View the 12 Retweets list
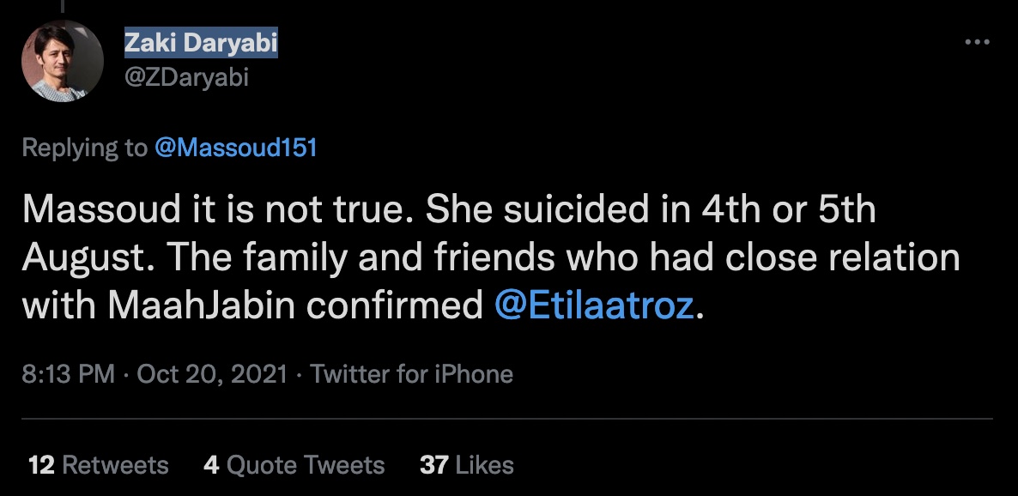 click(x=98, y=465)
